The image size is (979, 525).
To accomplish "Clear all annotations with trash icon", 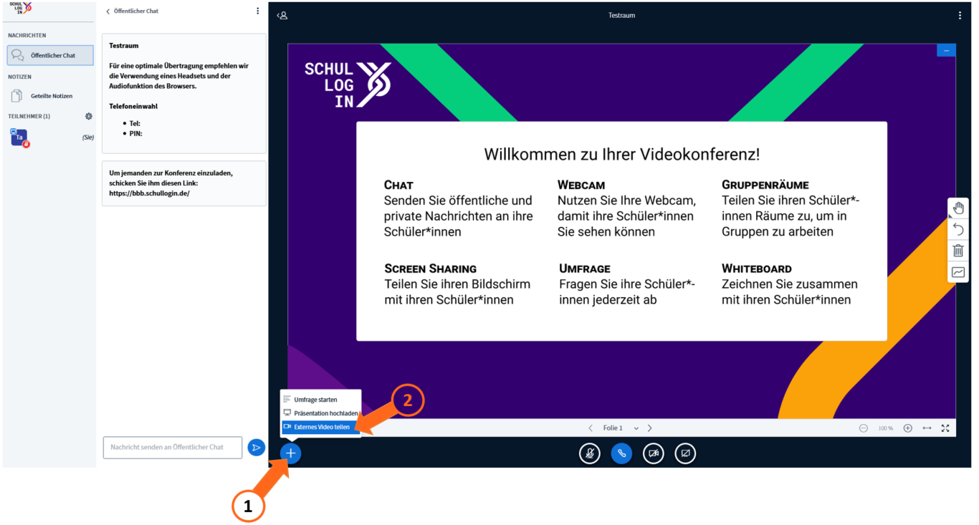I will point(958,251).
